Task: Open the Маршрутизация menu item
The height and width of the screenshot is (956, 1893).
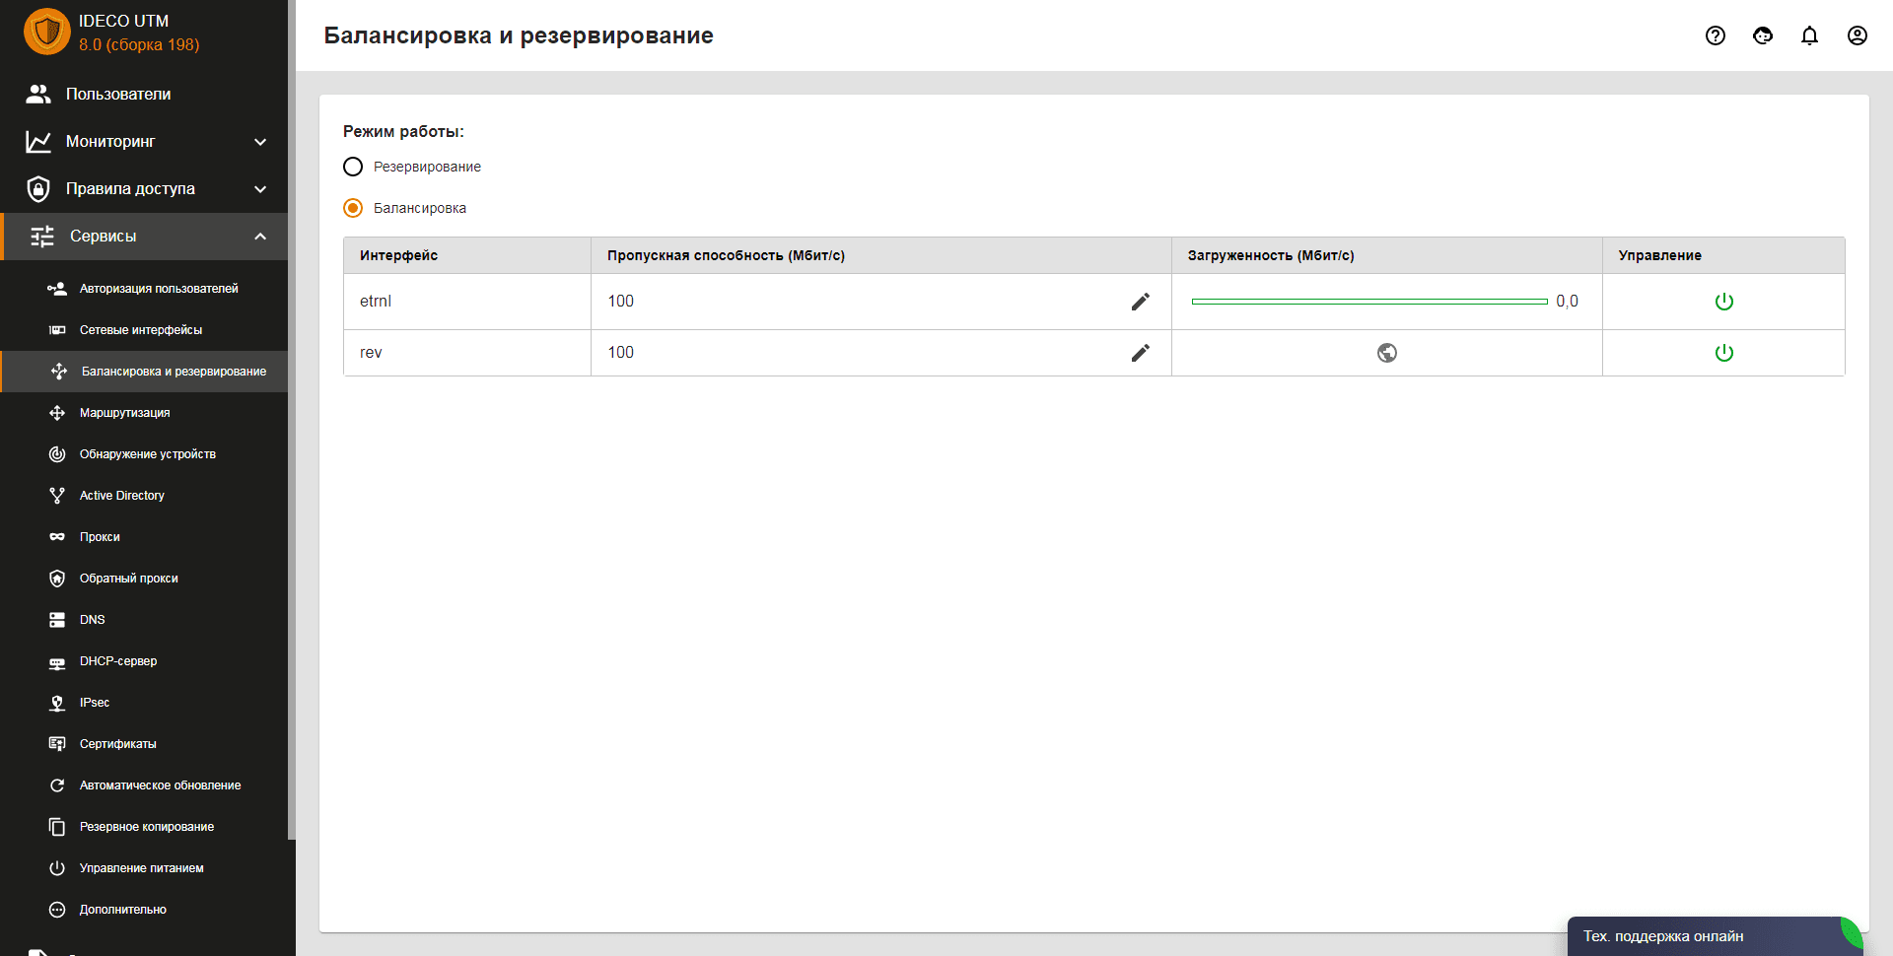Action: (x=124, y=413)
